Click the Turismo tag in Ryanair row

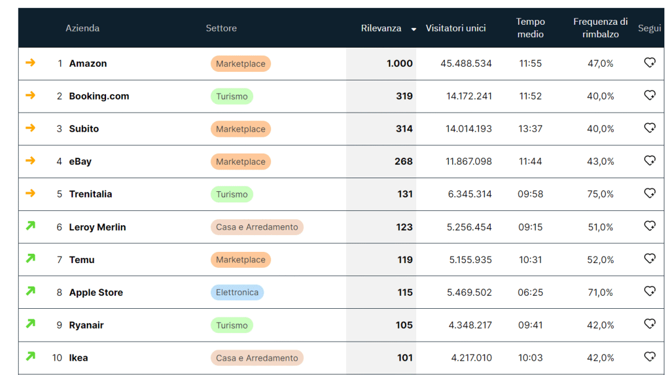231,325
